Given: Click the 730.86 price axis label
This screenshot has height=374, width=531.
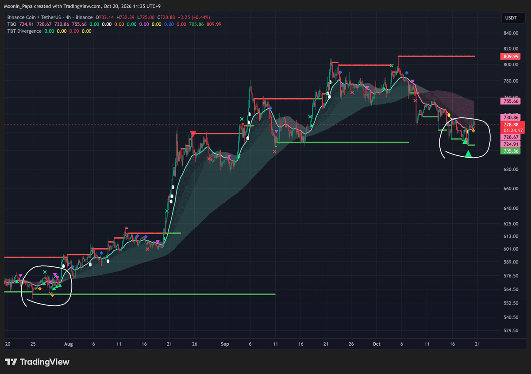Looking at the screenshot, I should coord(511,117).
